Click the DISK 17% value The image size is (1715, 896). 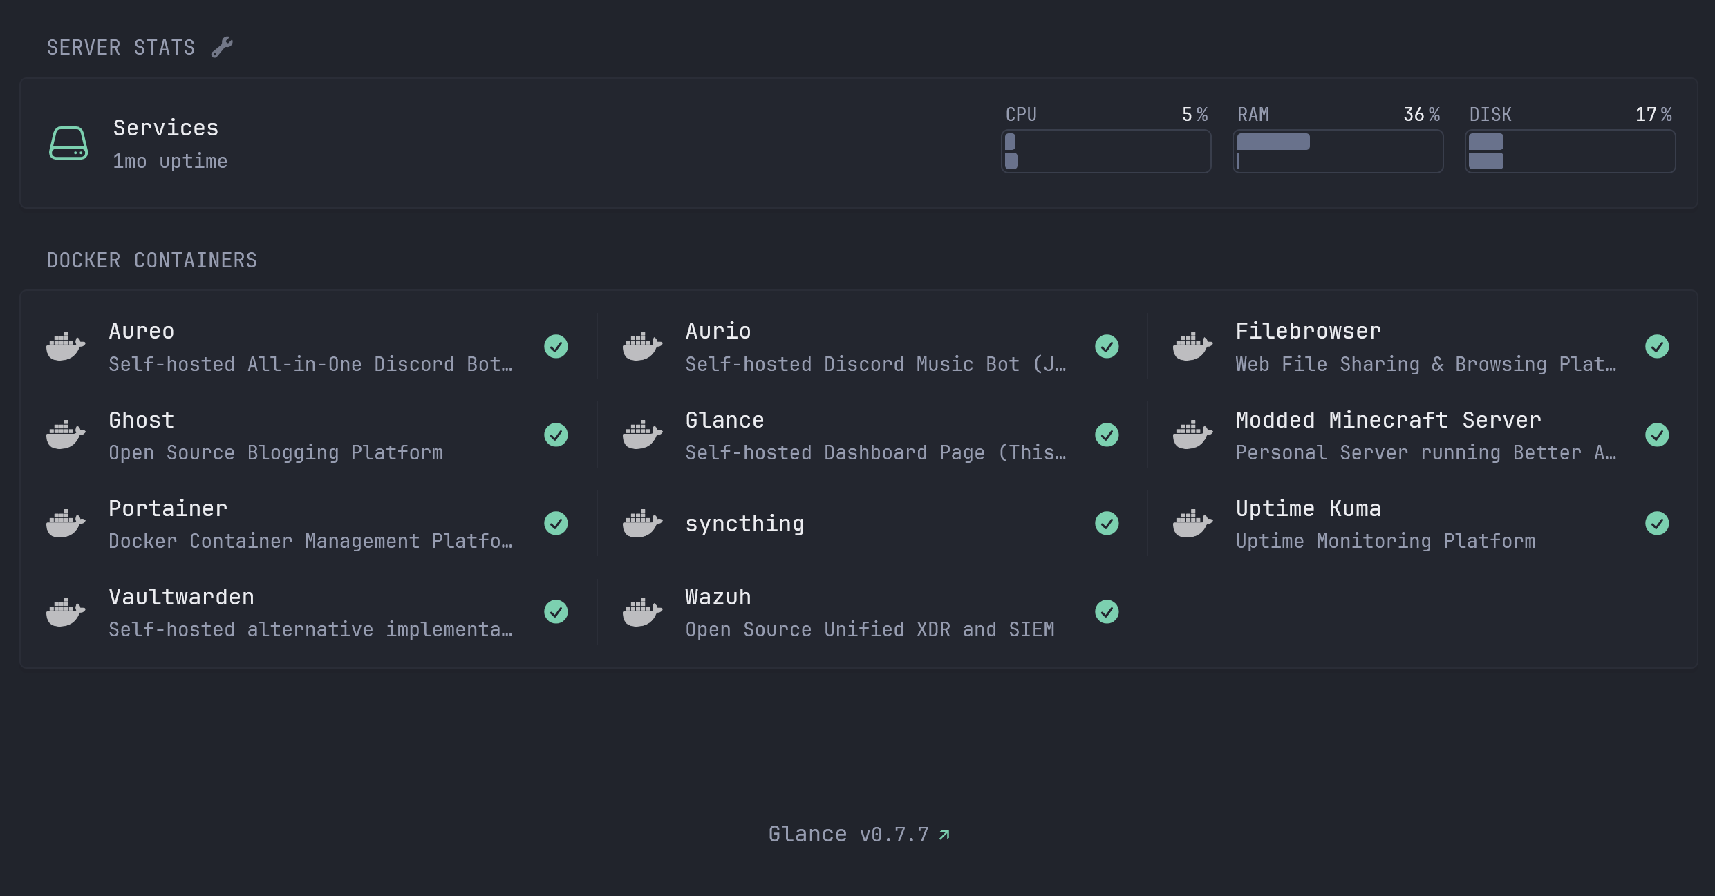tap(1654, 115)
